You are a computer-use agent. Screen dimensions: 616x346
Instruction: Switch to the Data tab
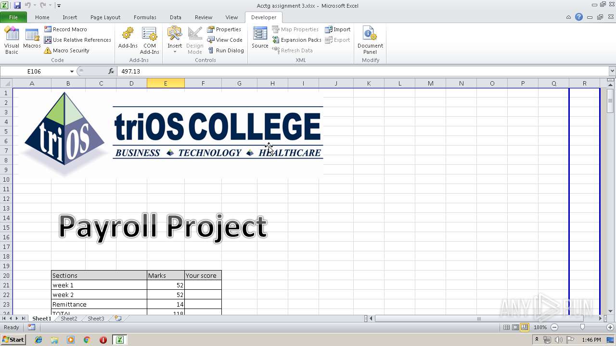tap(176, 17)
